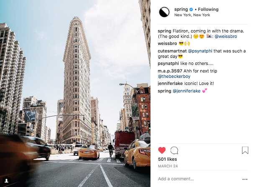The width and height of the screenshot is (255, 187).
Task: Save post with the bookmark icon
Action: (245, 150)
